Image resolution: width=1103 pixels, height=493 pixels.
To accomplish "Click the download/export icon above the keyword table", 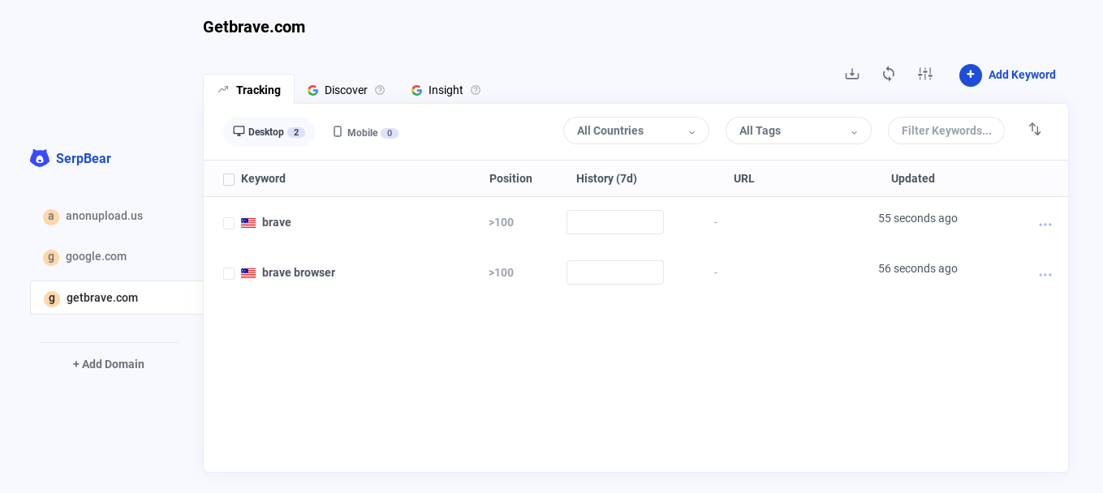I will (x=851, y=73).
